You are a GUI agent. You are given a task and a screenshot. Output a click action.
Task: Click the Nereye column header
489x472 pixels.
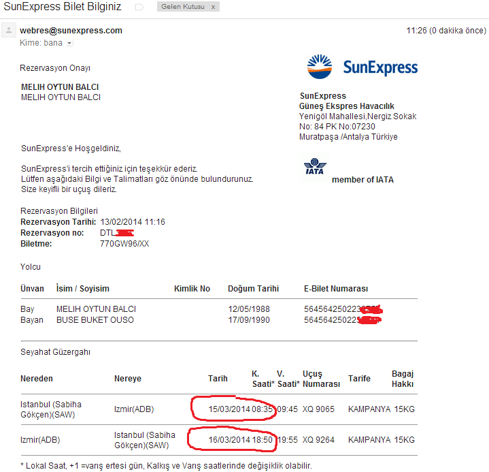click(x=128, y=379)
